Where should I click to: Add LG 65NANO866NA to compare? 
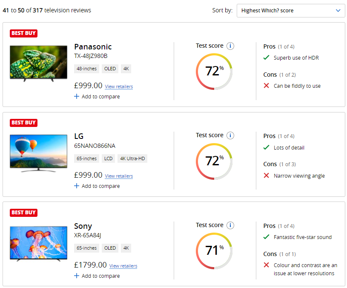click(x=97, y=186)
